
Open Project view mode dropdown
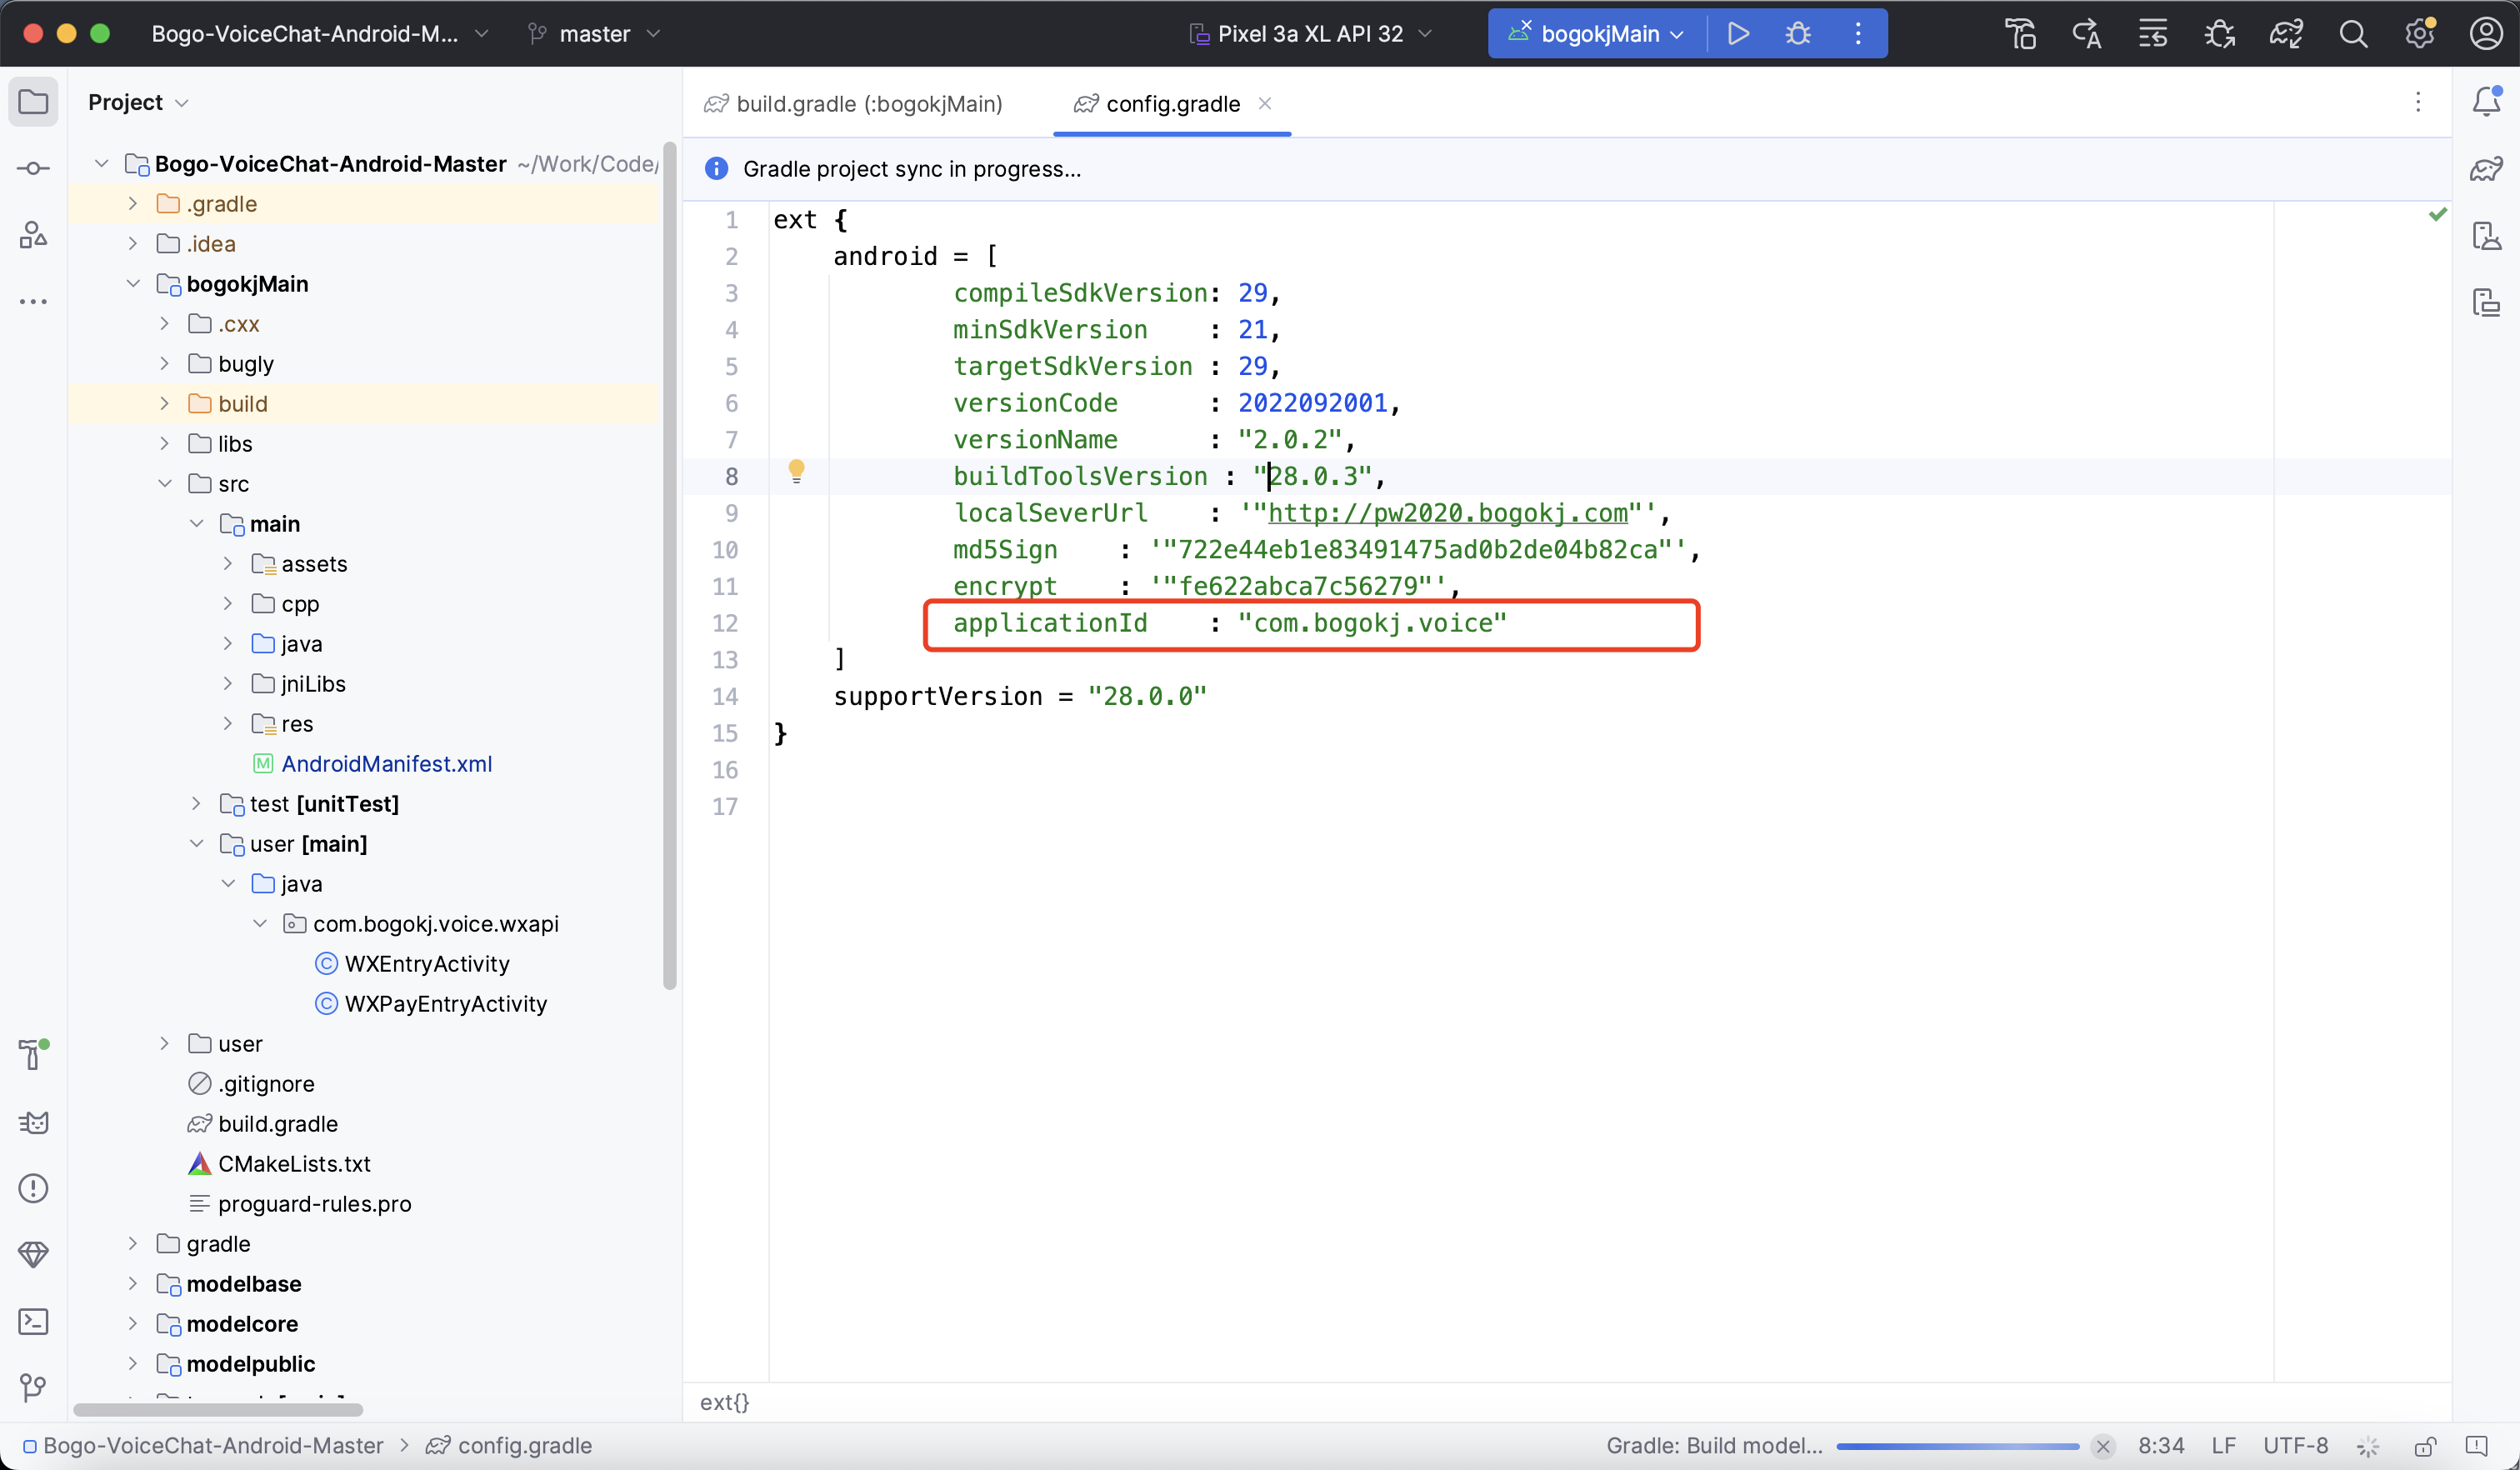tap(137, 102)
